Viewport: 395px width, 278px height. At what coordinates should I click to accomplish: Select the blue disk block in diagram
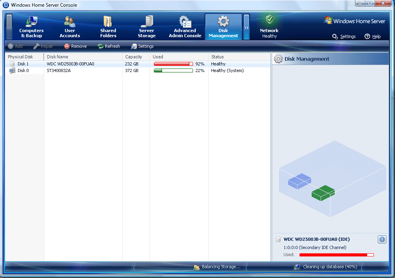click(299, 181)
